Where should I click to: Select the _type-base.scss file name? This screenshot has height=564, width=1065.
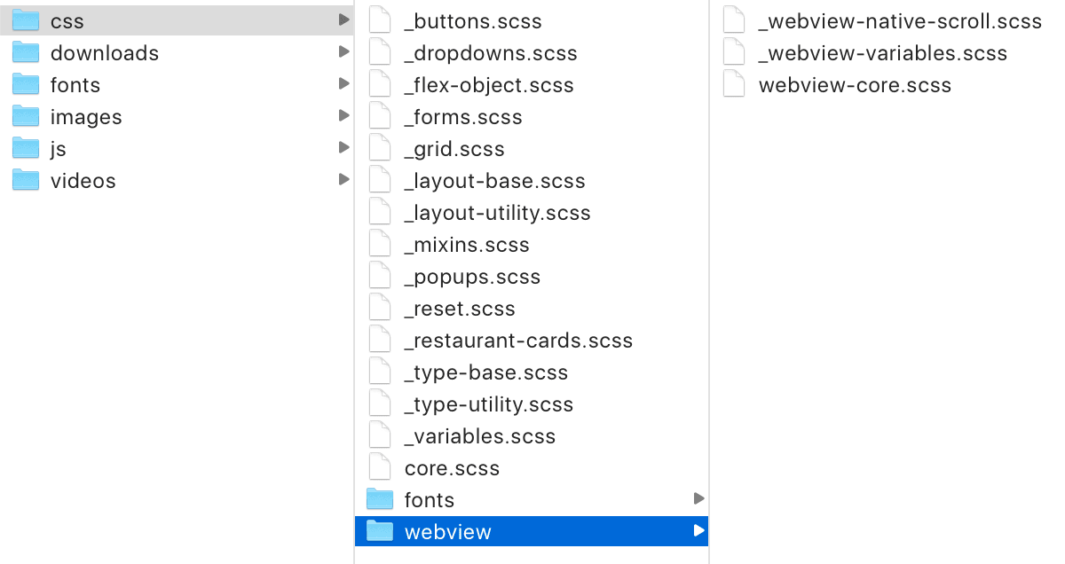point(485,372)
